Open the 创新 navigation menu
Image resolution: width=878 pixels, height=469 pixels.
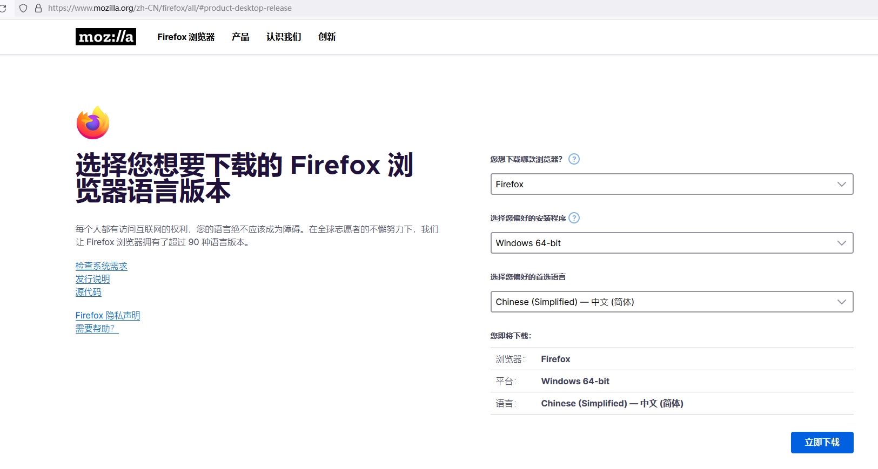(x=327, y=37)
